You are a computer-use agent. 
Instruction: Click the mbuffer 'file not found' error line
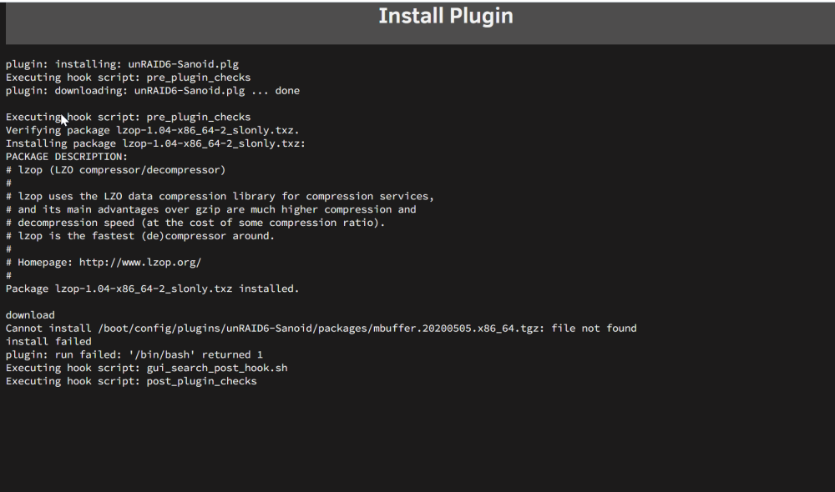point(321,329)
